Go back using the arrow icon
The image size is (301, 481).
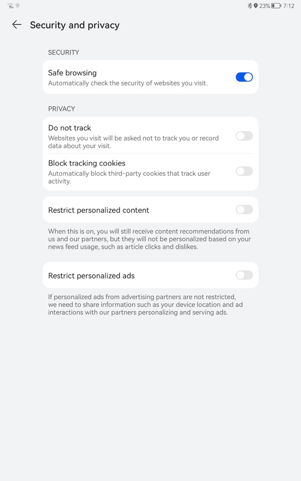tap(16, 25)
